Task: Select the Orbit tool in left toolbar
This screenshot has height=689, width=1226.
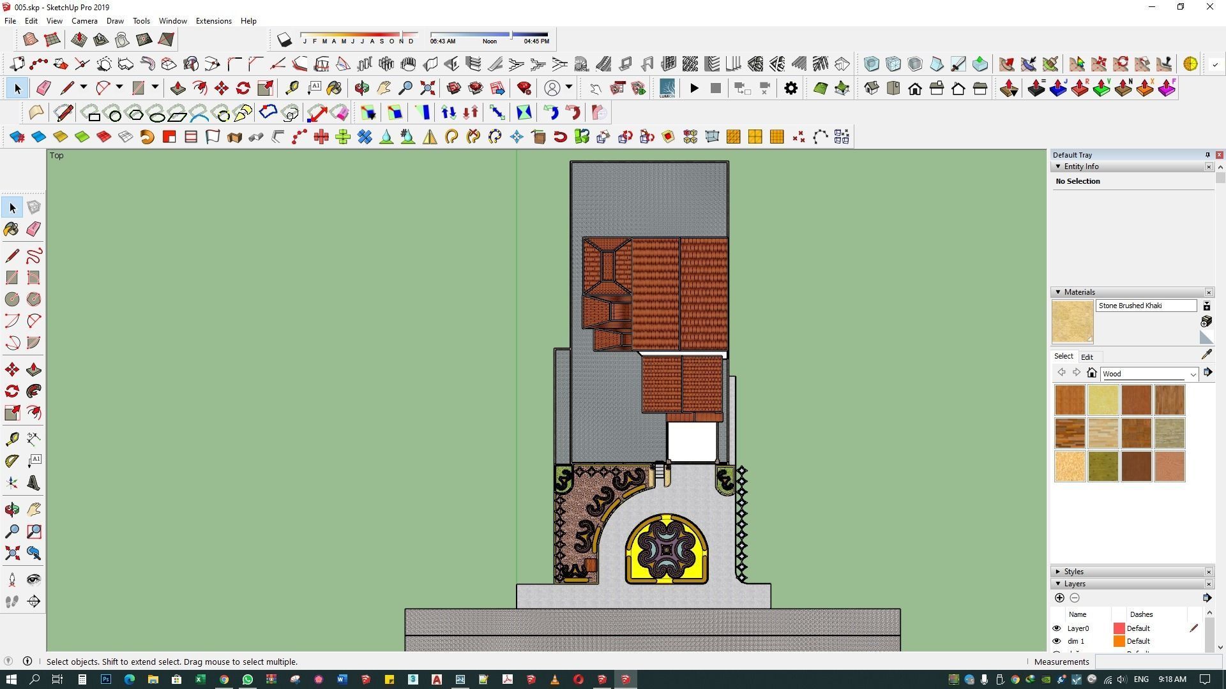Action: pos(11,510)
